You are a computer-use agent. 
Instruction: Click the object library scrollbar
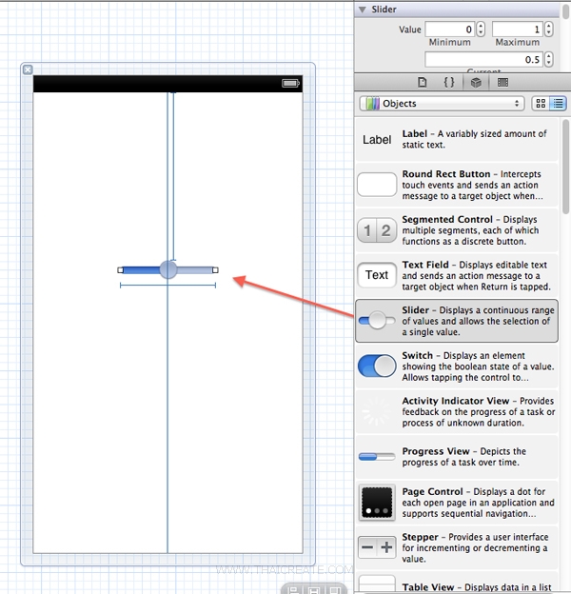pyautogui.click(x=565, y=167)
